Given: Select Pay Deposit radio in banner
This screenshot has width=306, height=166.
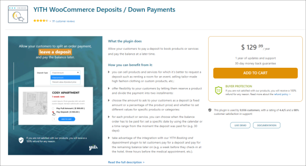Looking at the screenshot, I should tap(53, 112).
